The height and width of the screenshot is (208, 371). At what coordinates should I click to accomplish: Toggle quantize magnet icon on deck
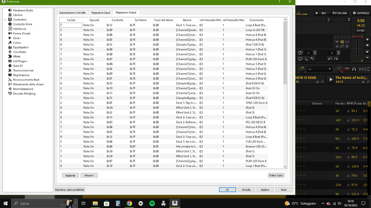(x=342, y=42)
